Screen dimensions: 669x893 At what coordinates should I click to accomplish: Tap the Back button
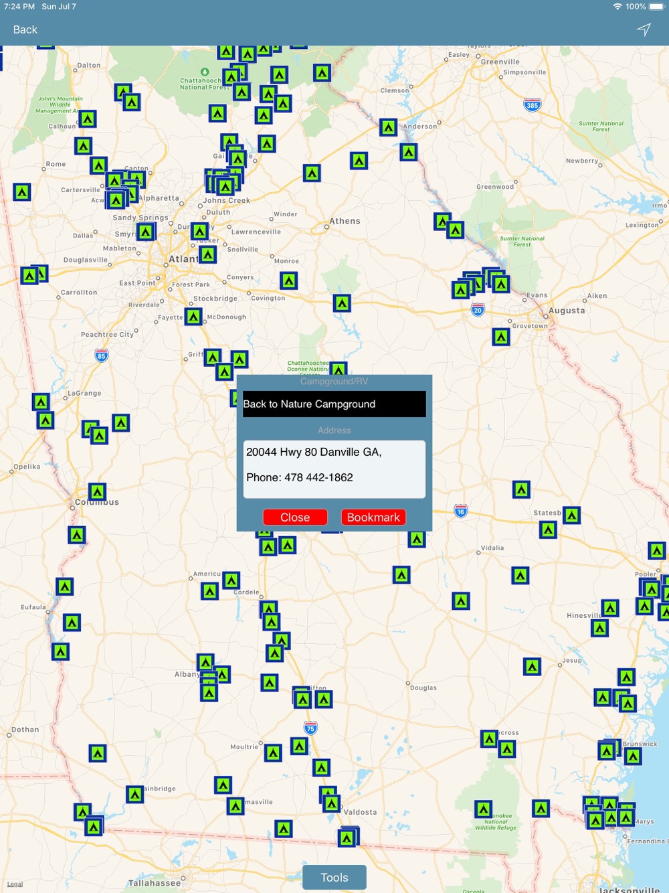25,29
